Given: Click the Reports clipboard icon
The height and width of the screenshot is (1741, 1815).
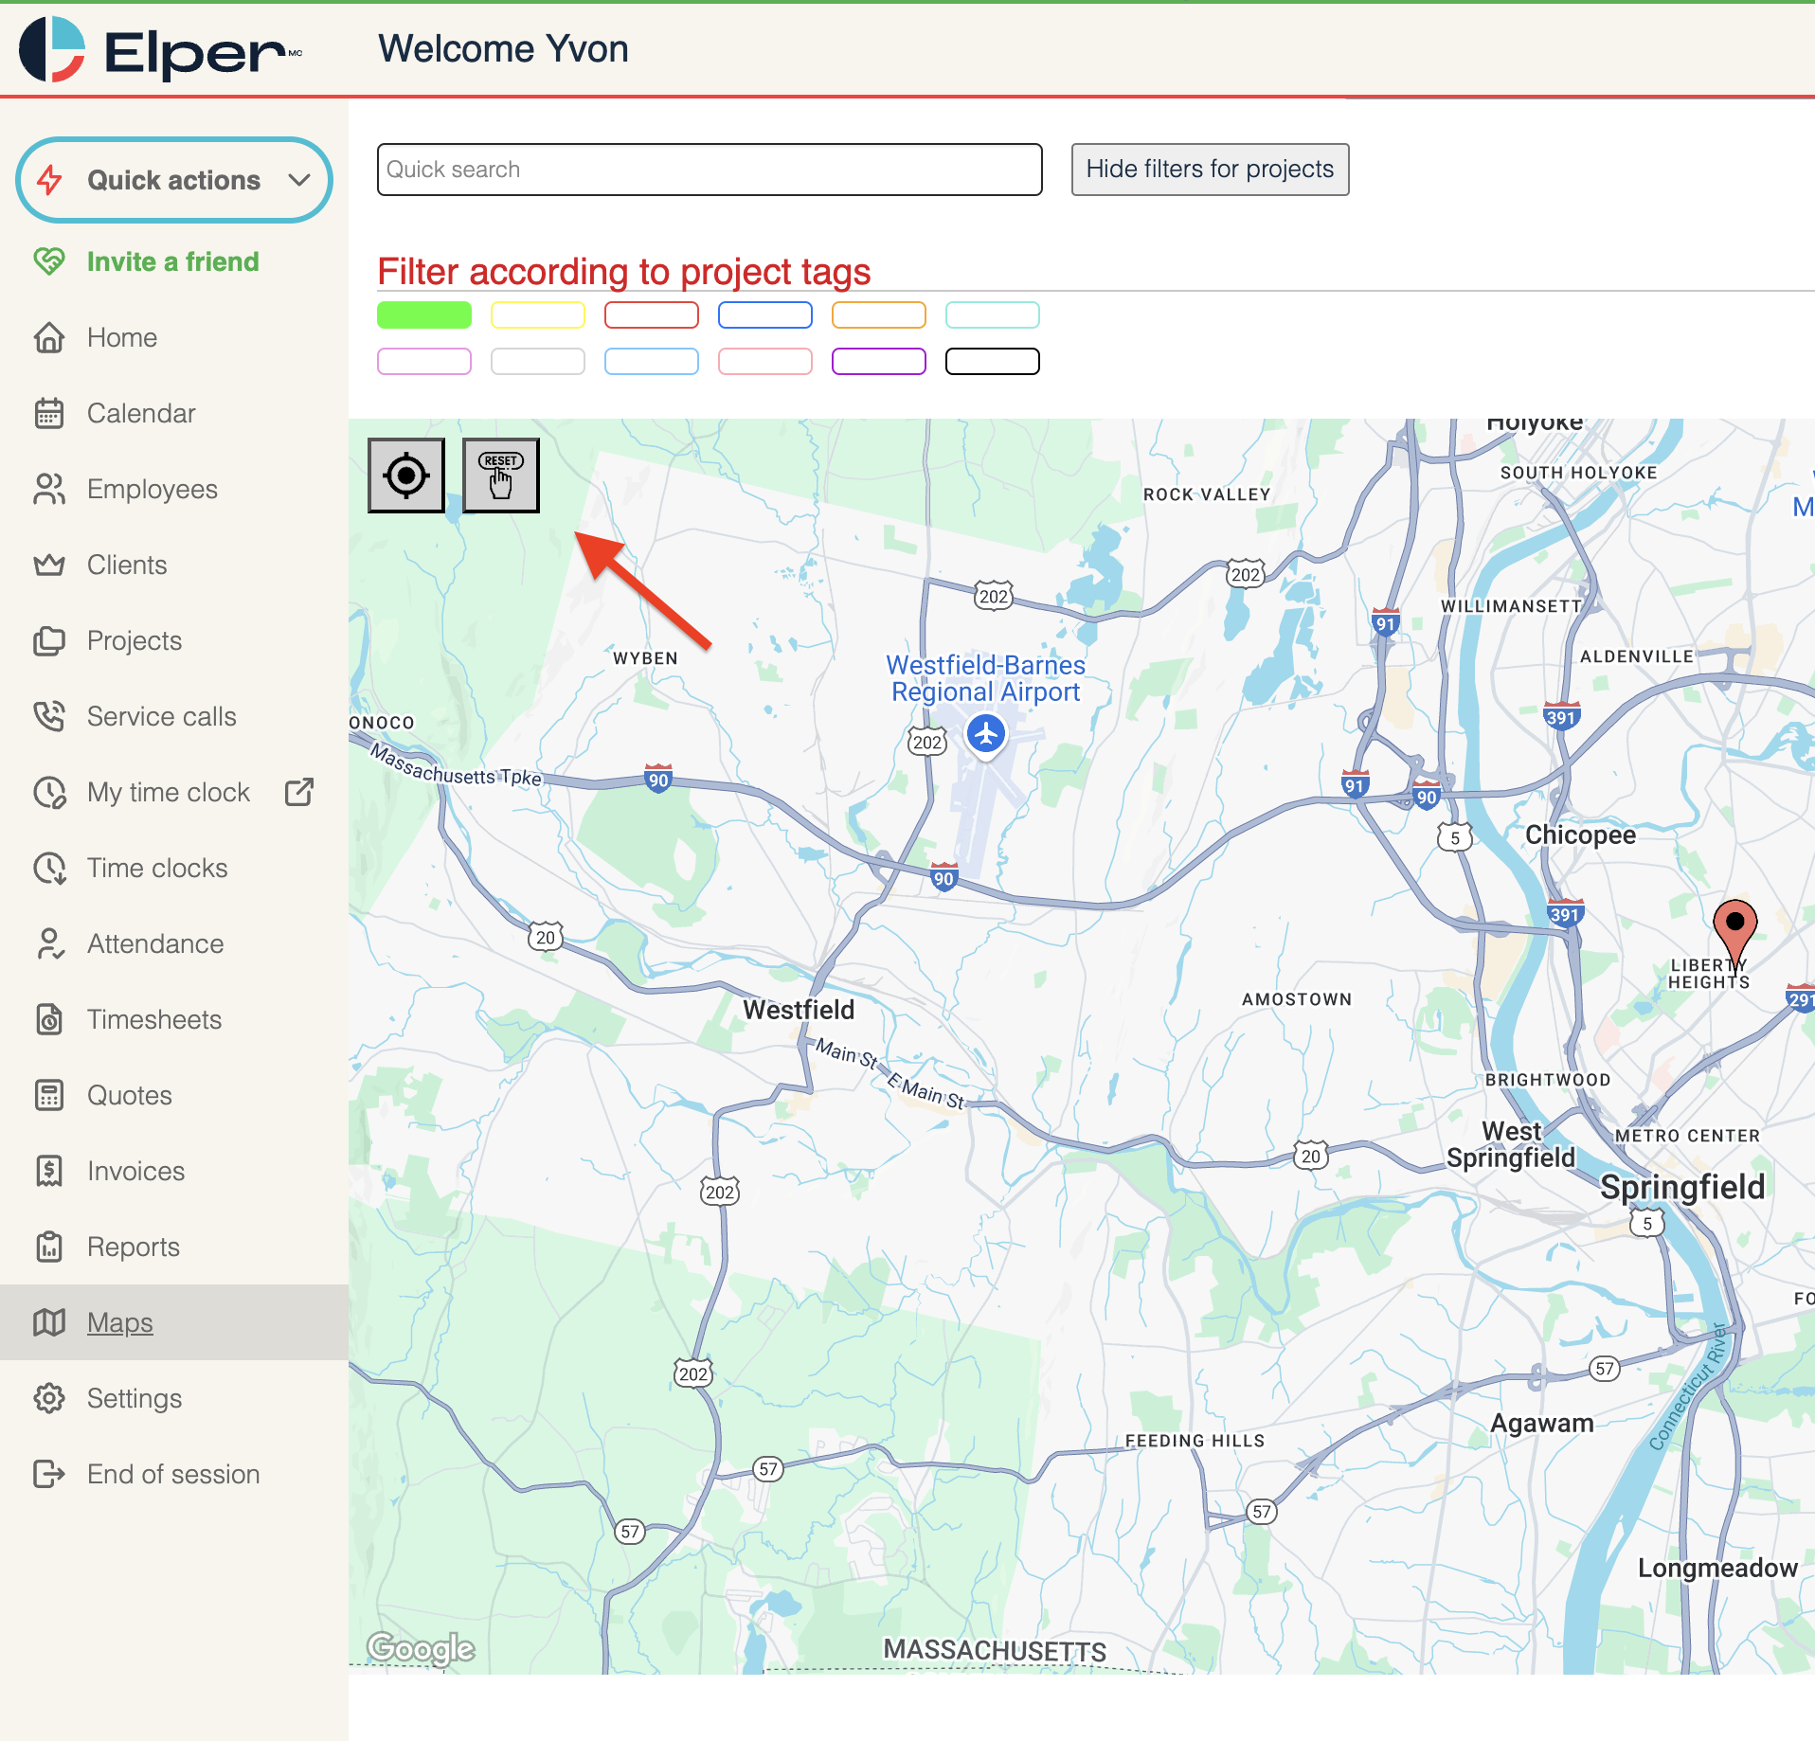Looking at the screenshot, I should click(x=49, y=1247).
